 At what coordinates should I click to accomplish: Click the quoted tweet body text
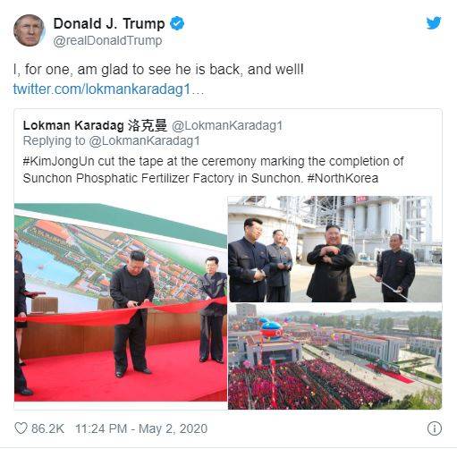213,170
